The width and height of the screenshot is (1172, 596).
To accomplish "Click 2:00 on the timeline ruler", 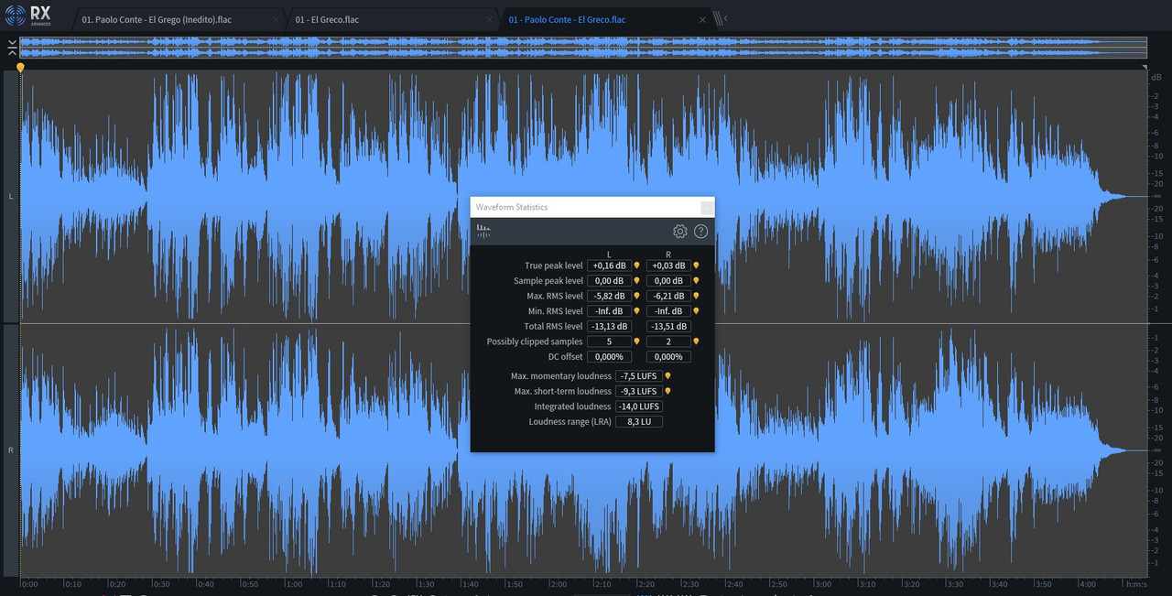I will 558,584.
